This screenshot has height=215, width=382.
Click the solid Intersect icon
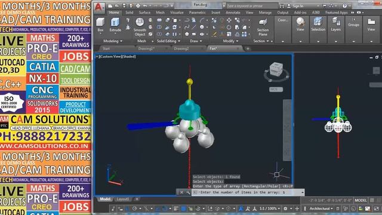pyautogui.click(x=159, y=34)
